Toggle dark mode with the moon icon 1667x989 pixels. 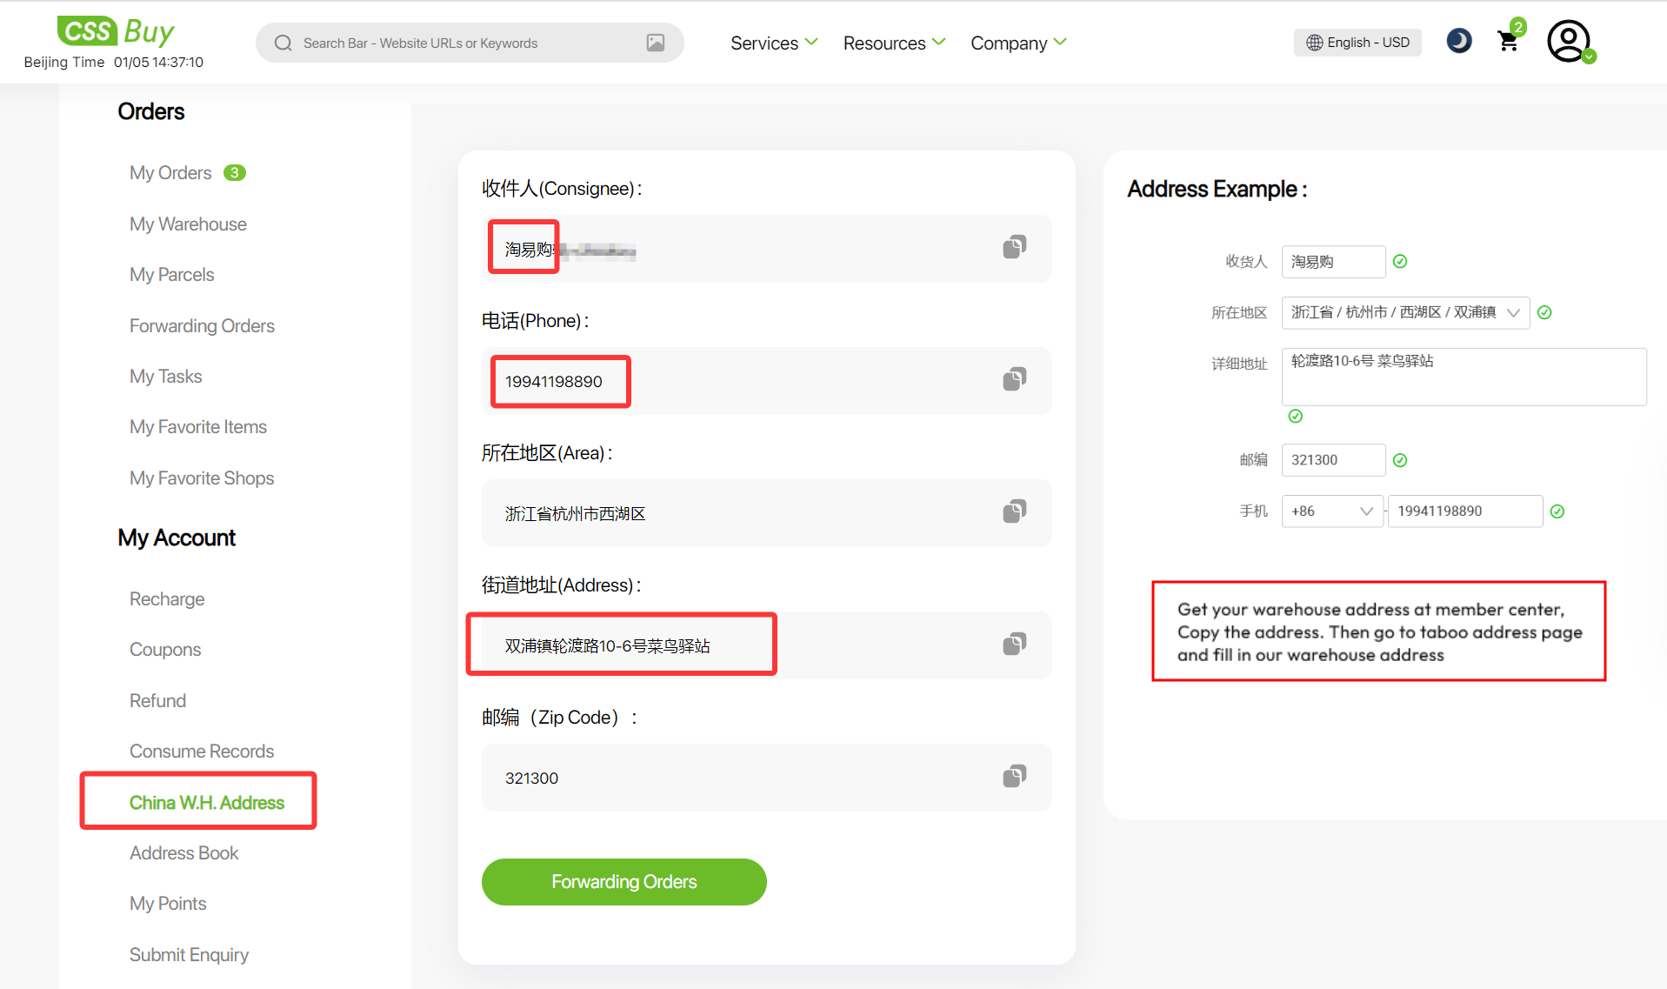pos(1458,42)
